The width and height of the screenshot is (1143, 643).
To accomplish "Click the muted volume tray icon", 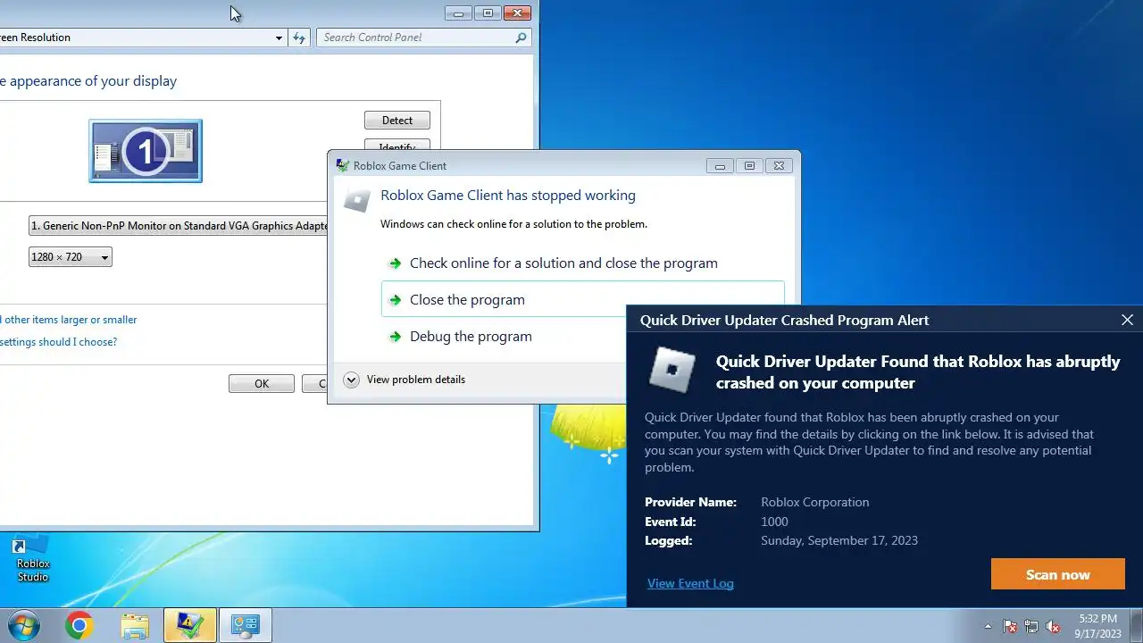I will click(x=1053, y=626).
